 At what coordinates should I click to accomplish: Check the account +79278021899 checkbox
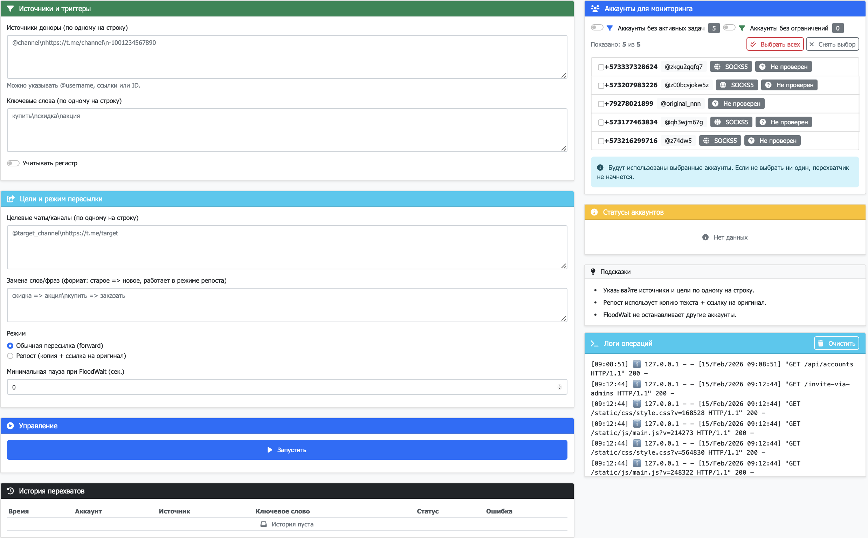coord(600,104)
